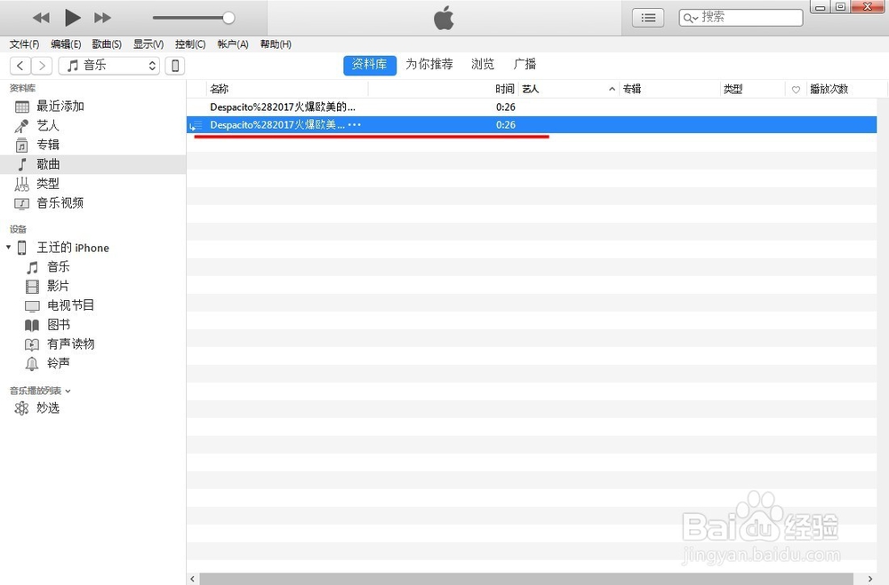The height and width of the screenshot is (585, 889).
Task: Click the now-playing indicator on highlighted row
Action: (196, 125)
